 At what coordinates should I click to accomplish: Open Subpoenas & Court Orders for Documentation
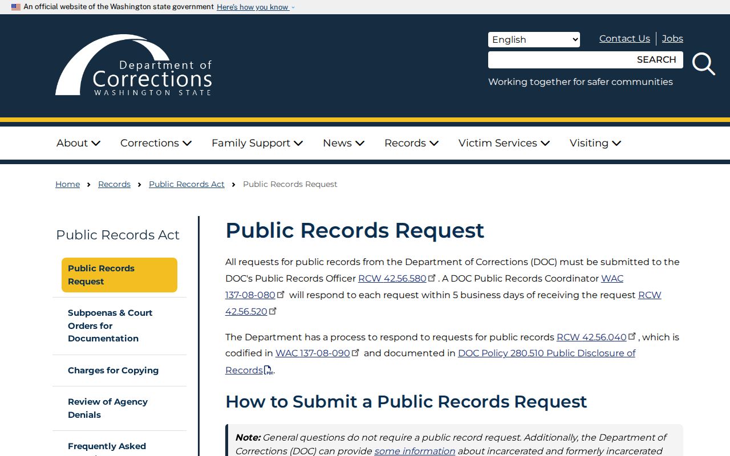point(119,325)
